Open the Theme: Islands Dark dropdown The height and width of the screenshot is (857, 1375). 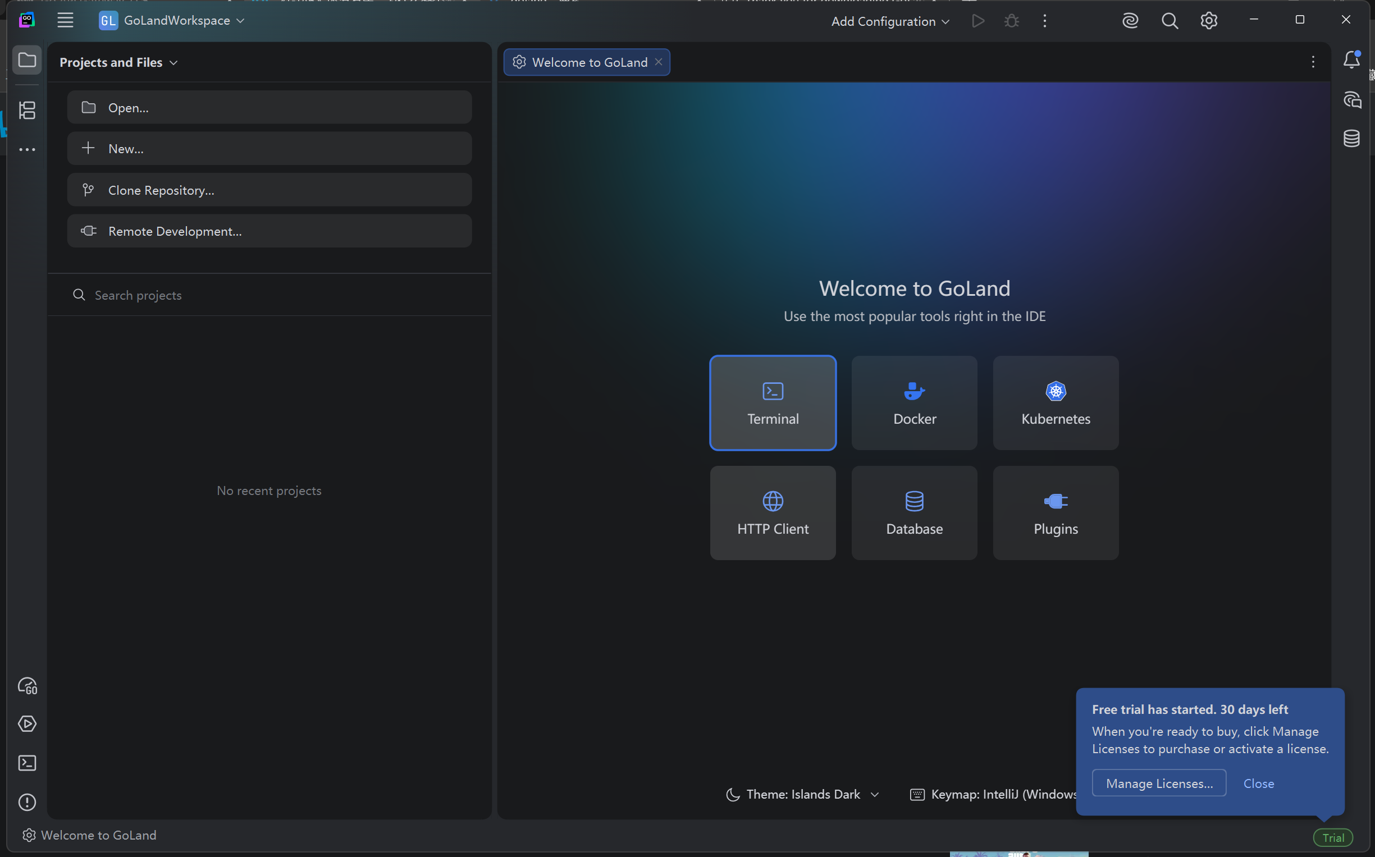point(803,794)
